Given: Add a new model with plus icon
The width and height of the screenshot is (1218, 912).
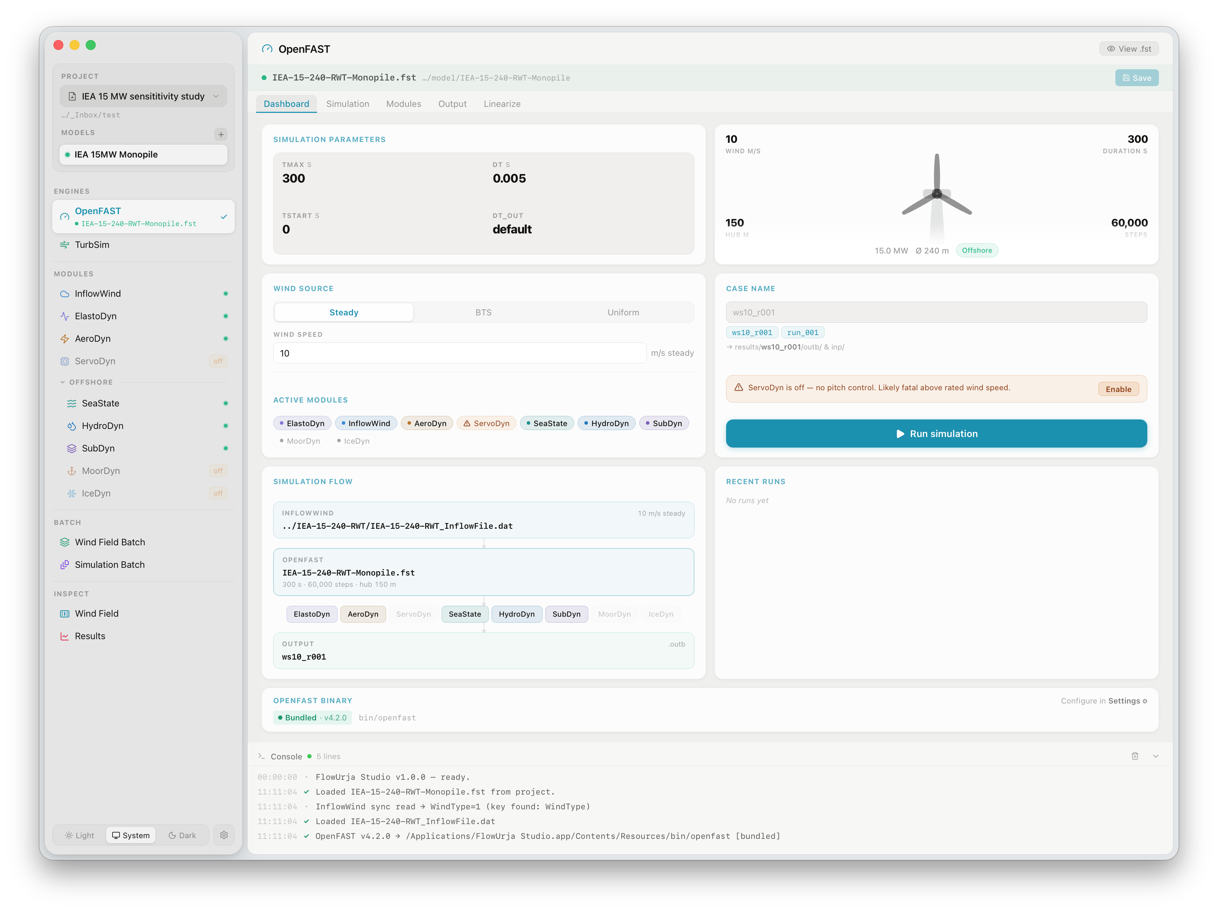Looking at the screenshot, I should [x=221, y=134].
